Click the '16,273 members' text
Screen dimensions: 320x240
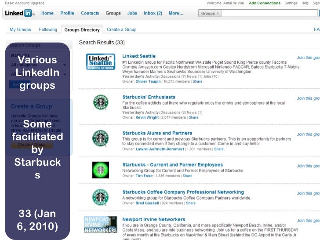[177, 81]
